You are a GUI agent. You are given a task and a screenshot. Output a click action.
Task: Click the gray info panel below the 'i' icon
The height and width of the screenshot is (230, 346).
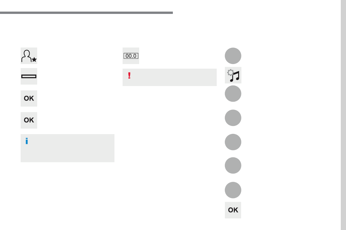[67, 148]
